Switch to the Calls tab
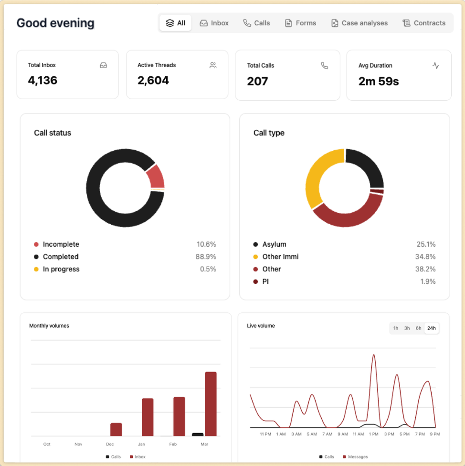 click(x=256, y=23)
